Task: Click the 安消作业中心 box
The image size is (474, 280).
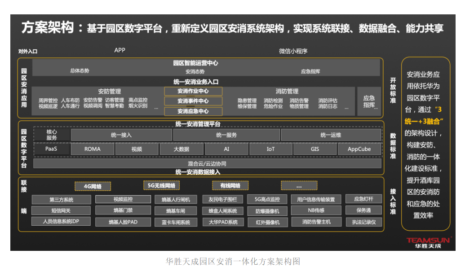Action: [193, 91]
